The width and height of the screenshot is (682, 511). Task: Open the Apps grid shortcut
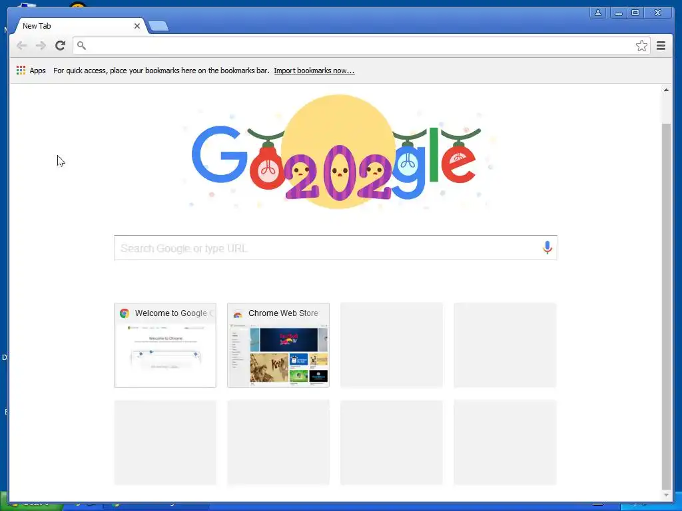[x=31, y=71]
